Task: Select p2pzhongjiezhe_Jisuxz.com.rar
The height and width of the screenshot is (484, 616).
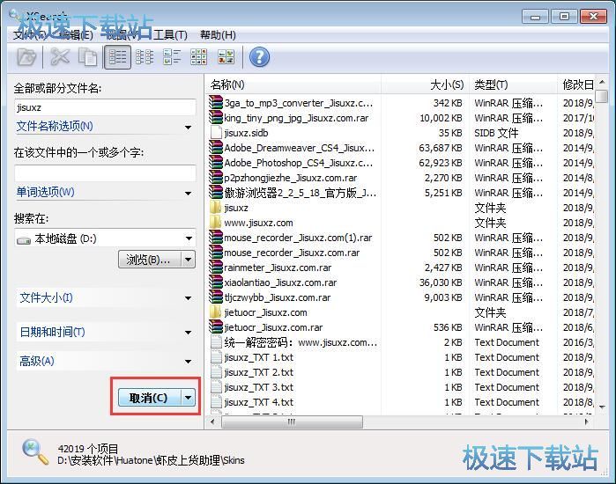Action: (x=290, y=178)
